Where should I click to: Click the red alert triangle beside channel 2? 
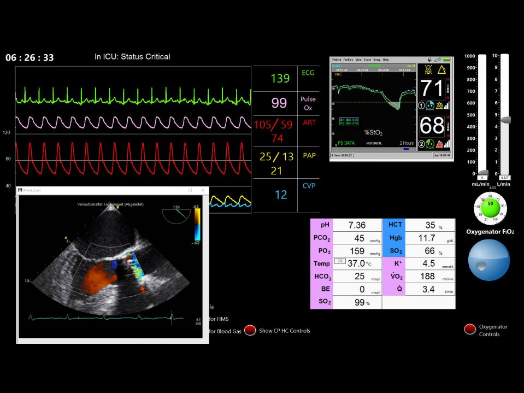click(439, 143)
